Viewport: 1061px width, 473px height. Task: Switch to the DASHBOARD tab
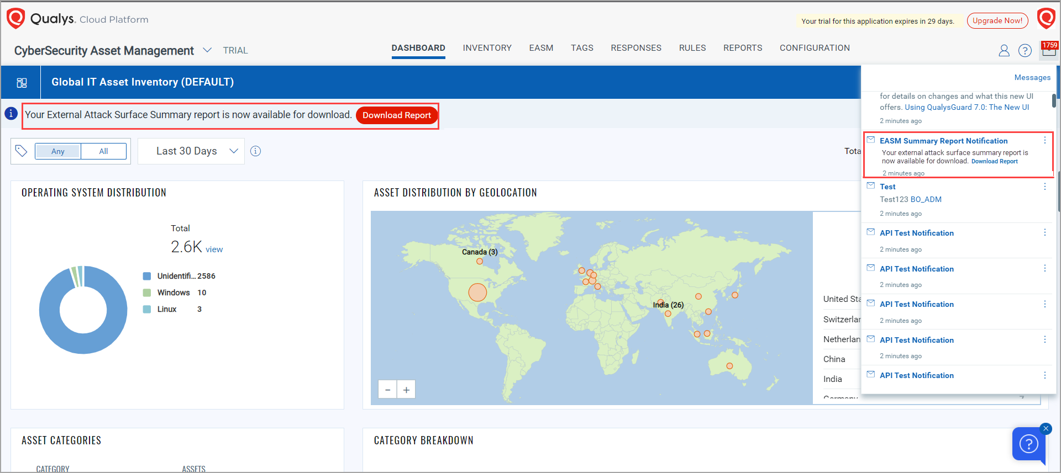418,48
